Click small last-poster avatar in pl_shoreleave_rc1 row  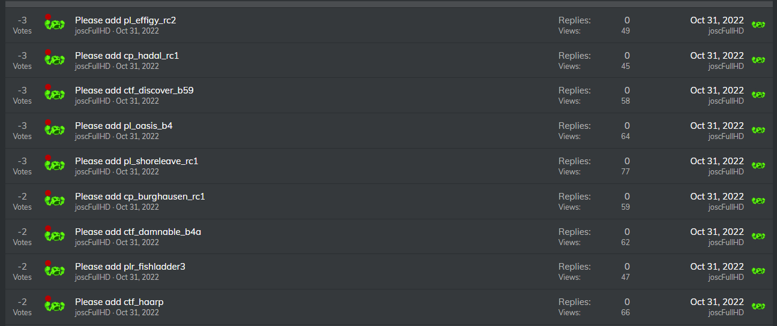click(x=758, y=166)
